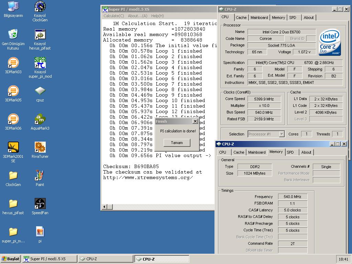This screenshot has height=264, width=352.
Task: Switch to Memory tab in upper CPU-Z
Action: [278, 18]
